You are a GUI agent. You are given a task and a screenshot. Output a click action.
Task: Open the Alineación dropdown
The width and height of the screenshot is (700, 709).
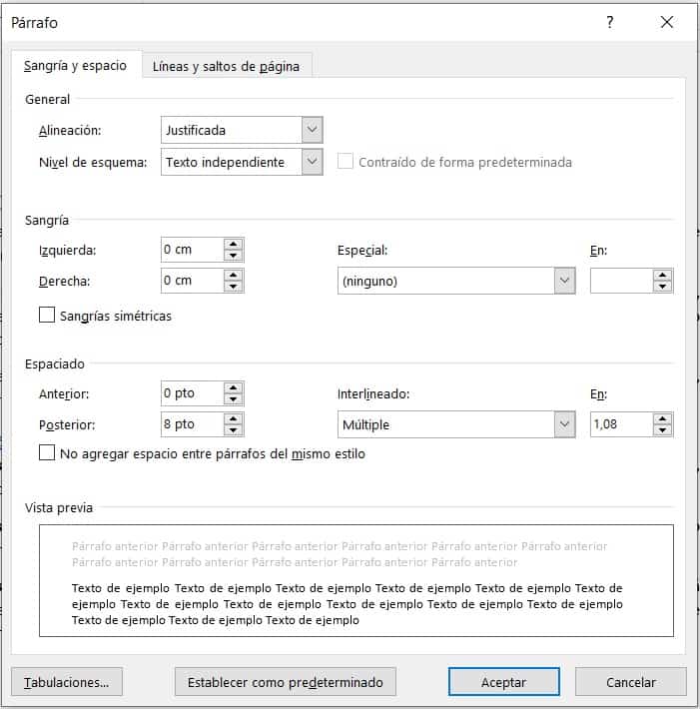point(312,130)
